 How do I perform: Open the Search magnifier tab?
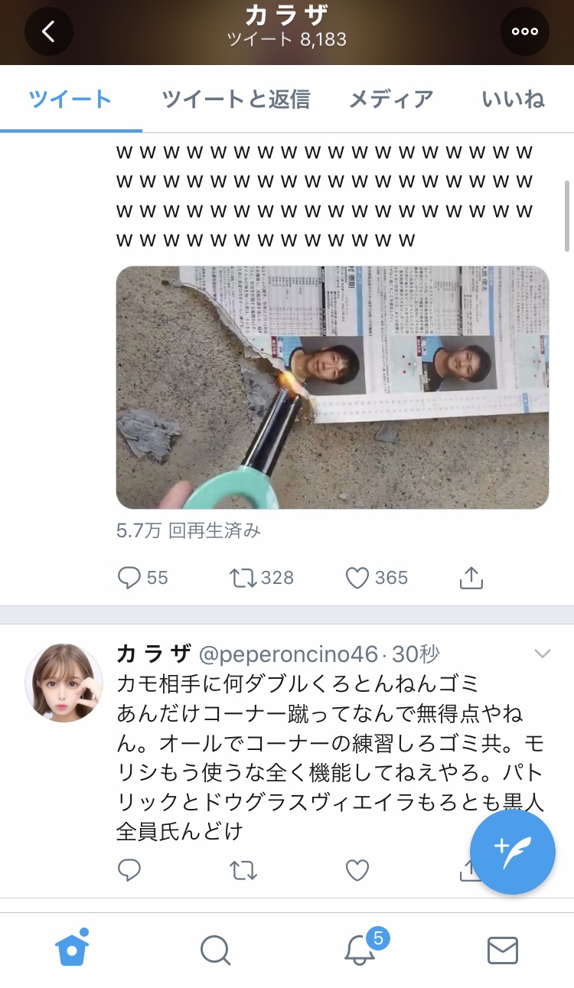(215, 950)
